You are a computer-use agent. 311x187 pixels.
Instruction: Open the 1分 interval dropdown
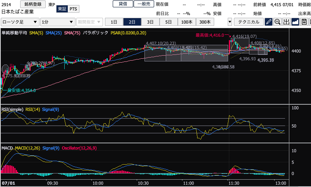point(58,22)
